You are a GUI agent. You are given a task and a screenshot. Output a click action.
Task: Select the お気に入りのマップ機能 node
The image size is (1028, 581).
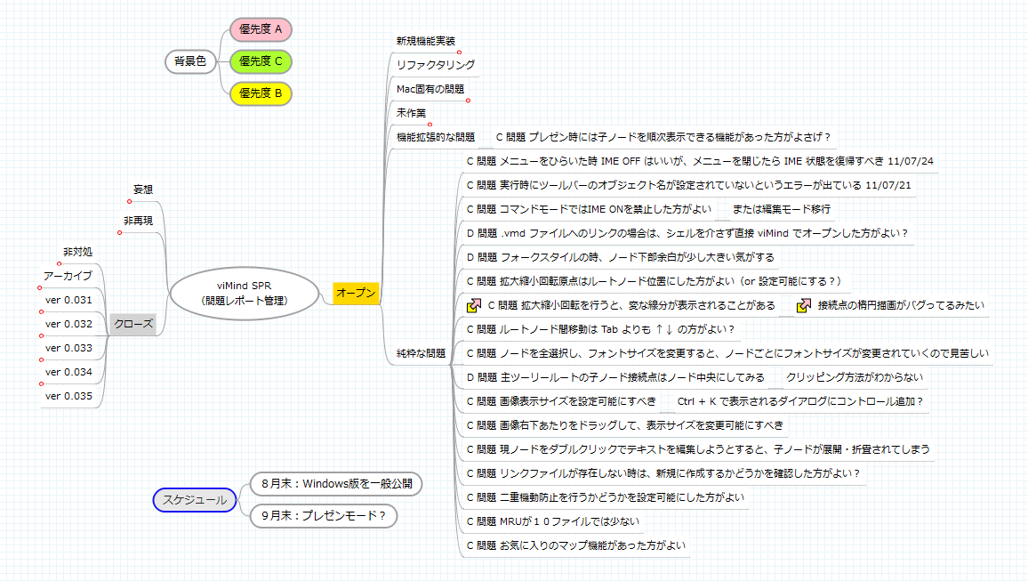(575, 545)
